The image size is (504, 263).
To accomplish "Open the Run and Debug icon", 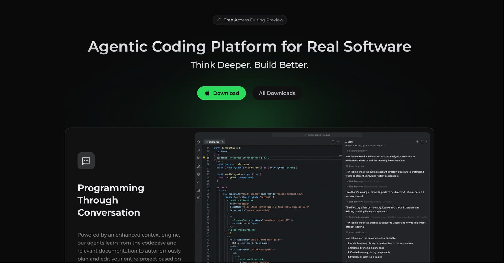I will click(198, 182).
